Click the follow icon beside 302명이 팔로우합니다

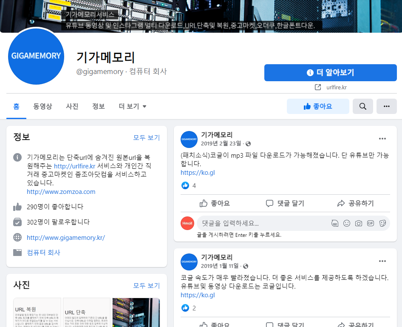pos(17,222)
